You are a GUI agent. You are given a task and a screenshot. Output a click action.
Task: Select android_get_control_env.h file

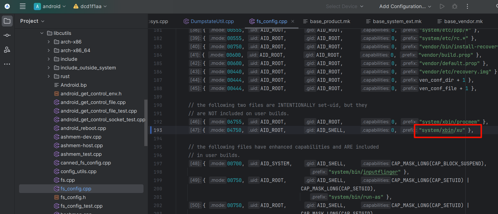click(91, 94)
